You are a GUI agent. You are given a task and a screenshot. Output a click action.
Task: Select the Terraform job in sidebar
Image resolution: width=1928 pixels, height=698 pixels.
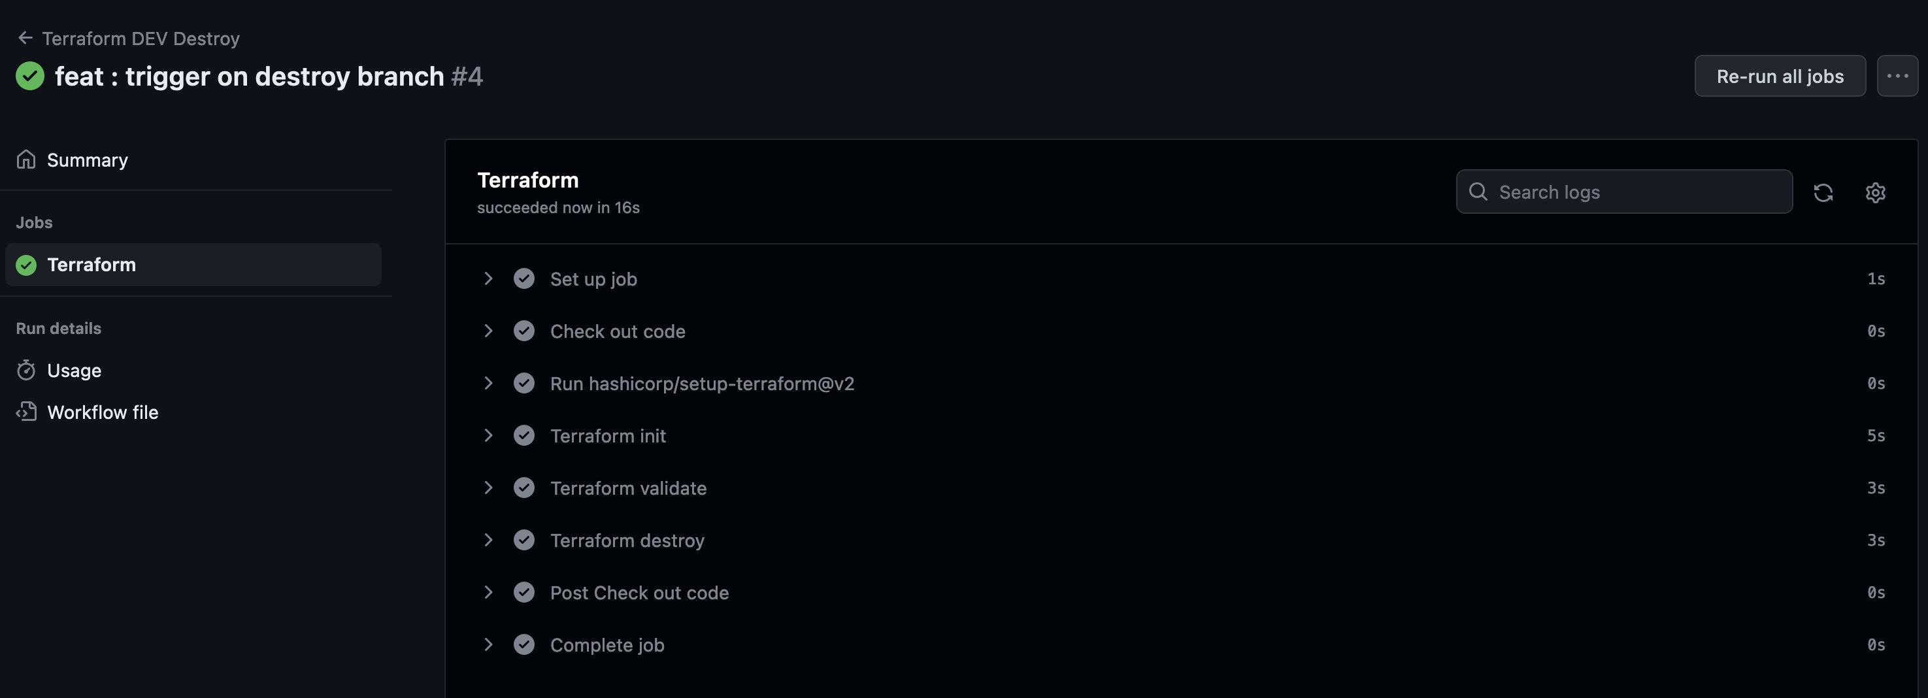point(193,264)
